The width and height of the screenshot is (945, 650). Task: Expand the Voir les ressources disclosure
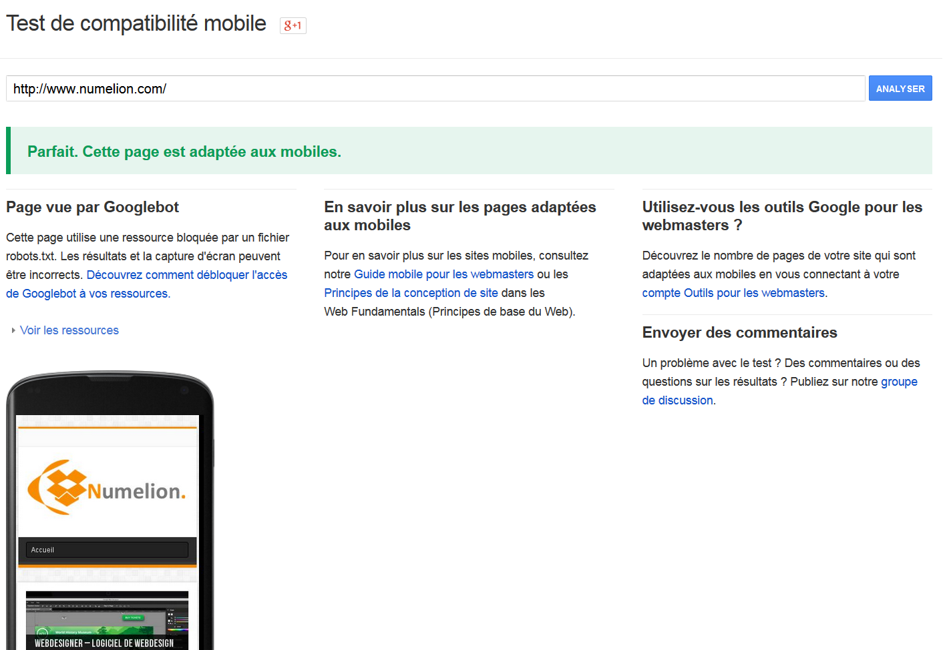[x=69, y=330]
